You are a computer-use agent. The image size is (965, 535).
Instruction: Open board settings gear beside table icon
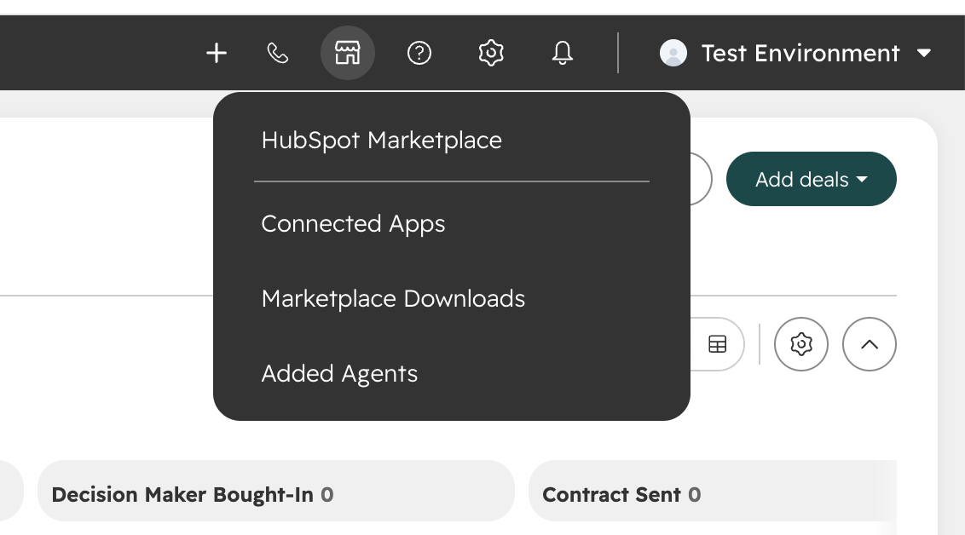click(801, 344)
